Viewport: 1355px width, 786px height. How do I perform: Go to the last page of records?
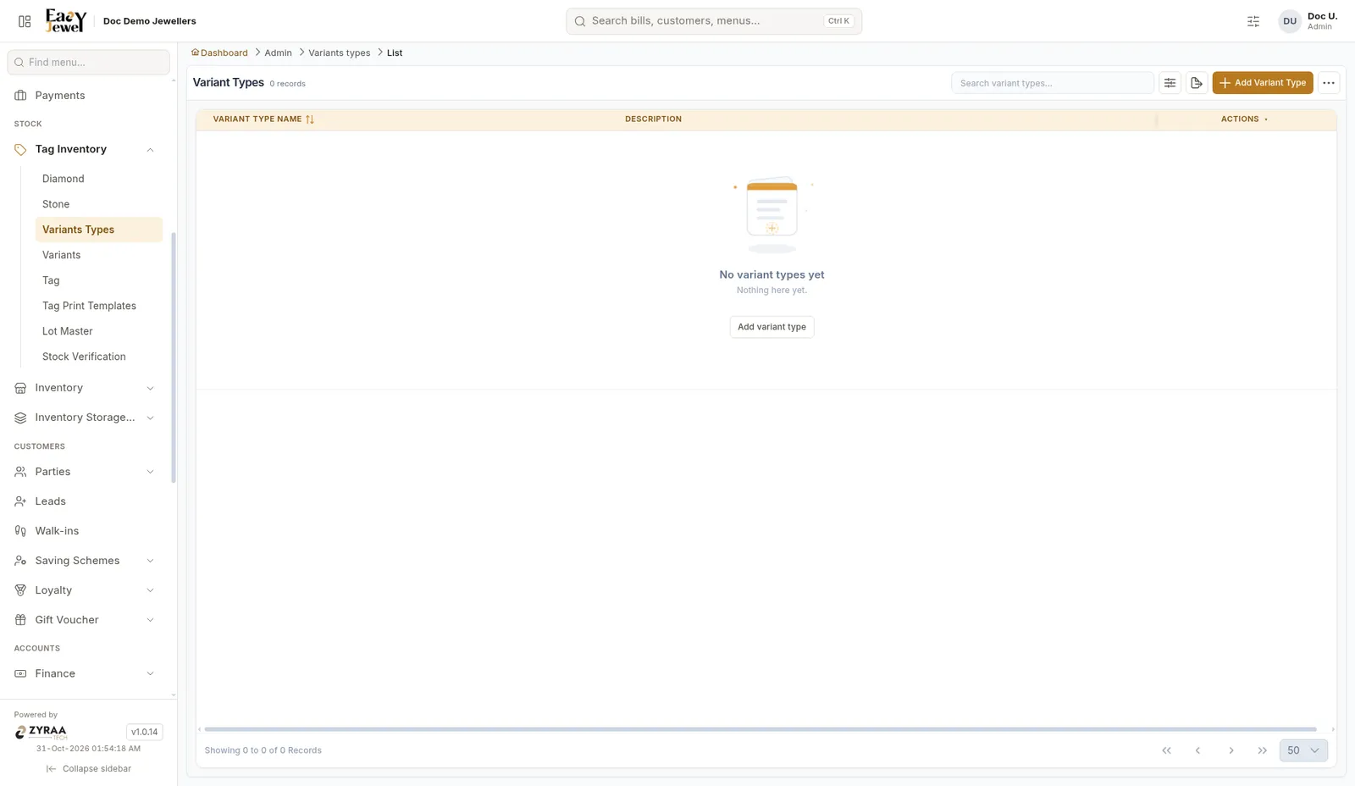(1263, 750)
